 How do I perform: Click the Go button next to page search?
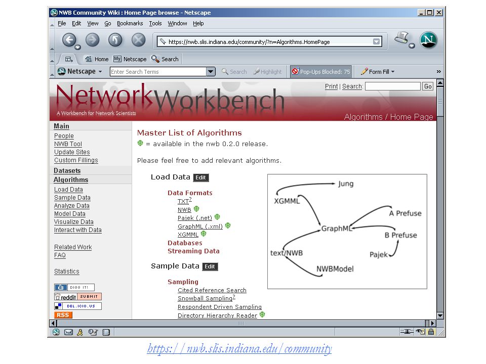[x=428, y=86]
